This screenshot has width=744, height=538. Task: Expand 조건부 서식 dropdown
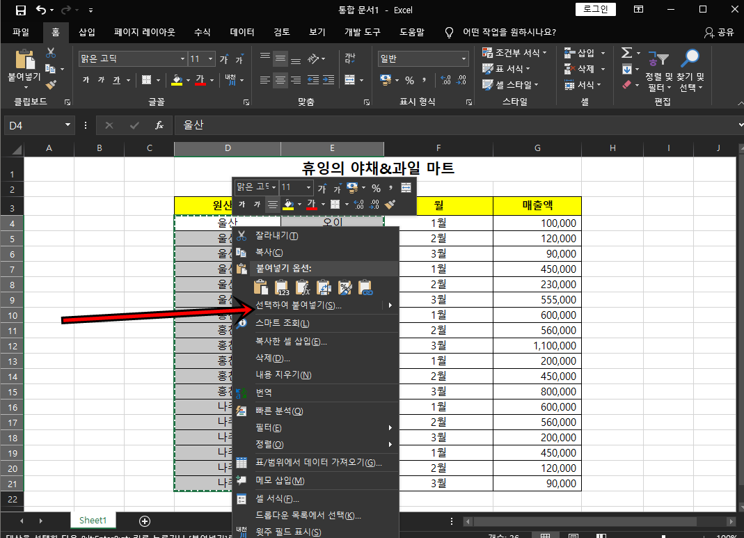click(x=545, y=53)
